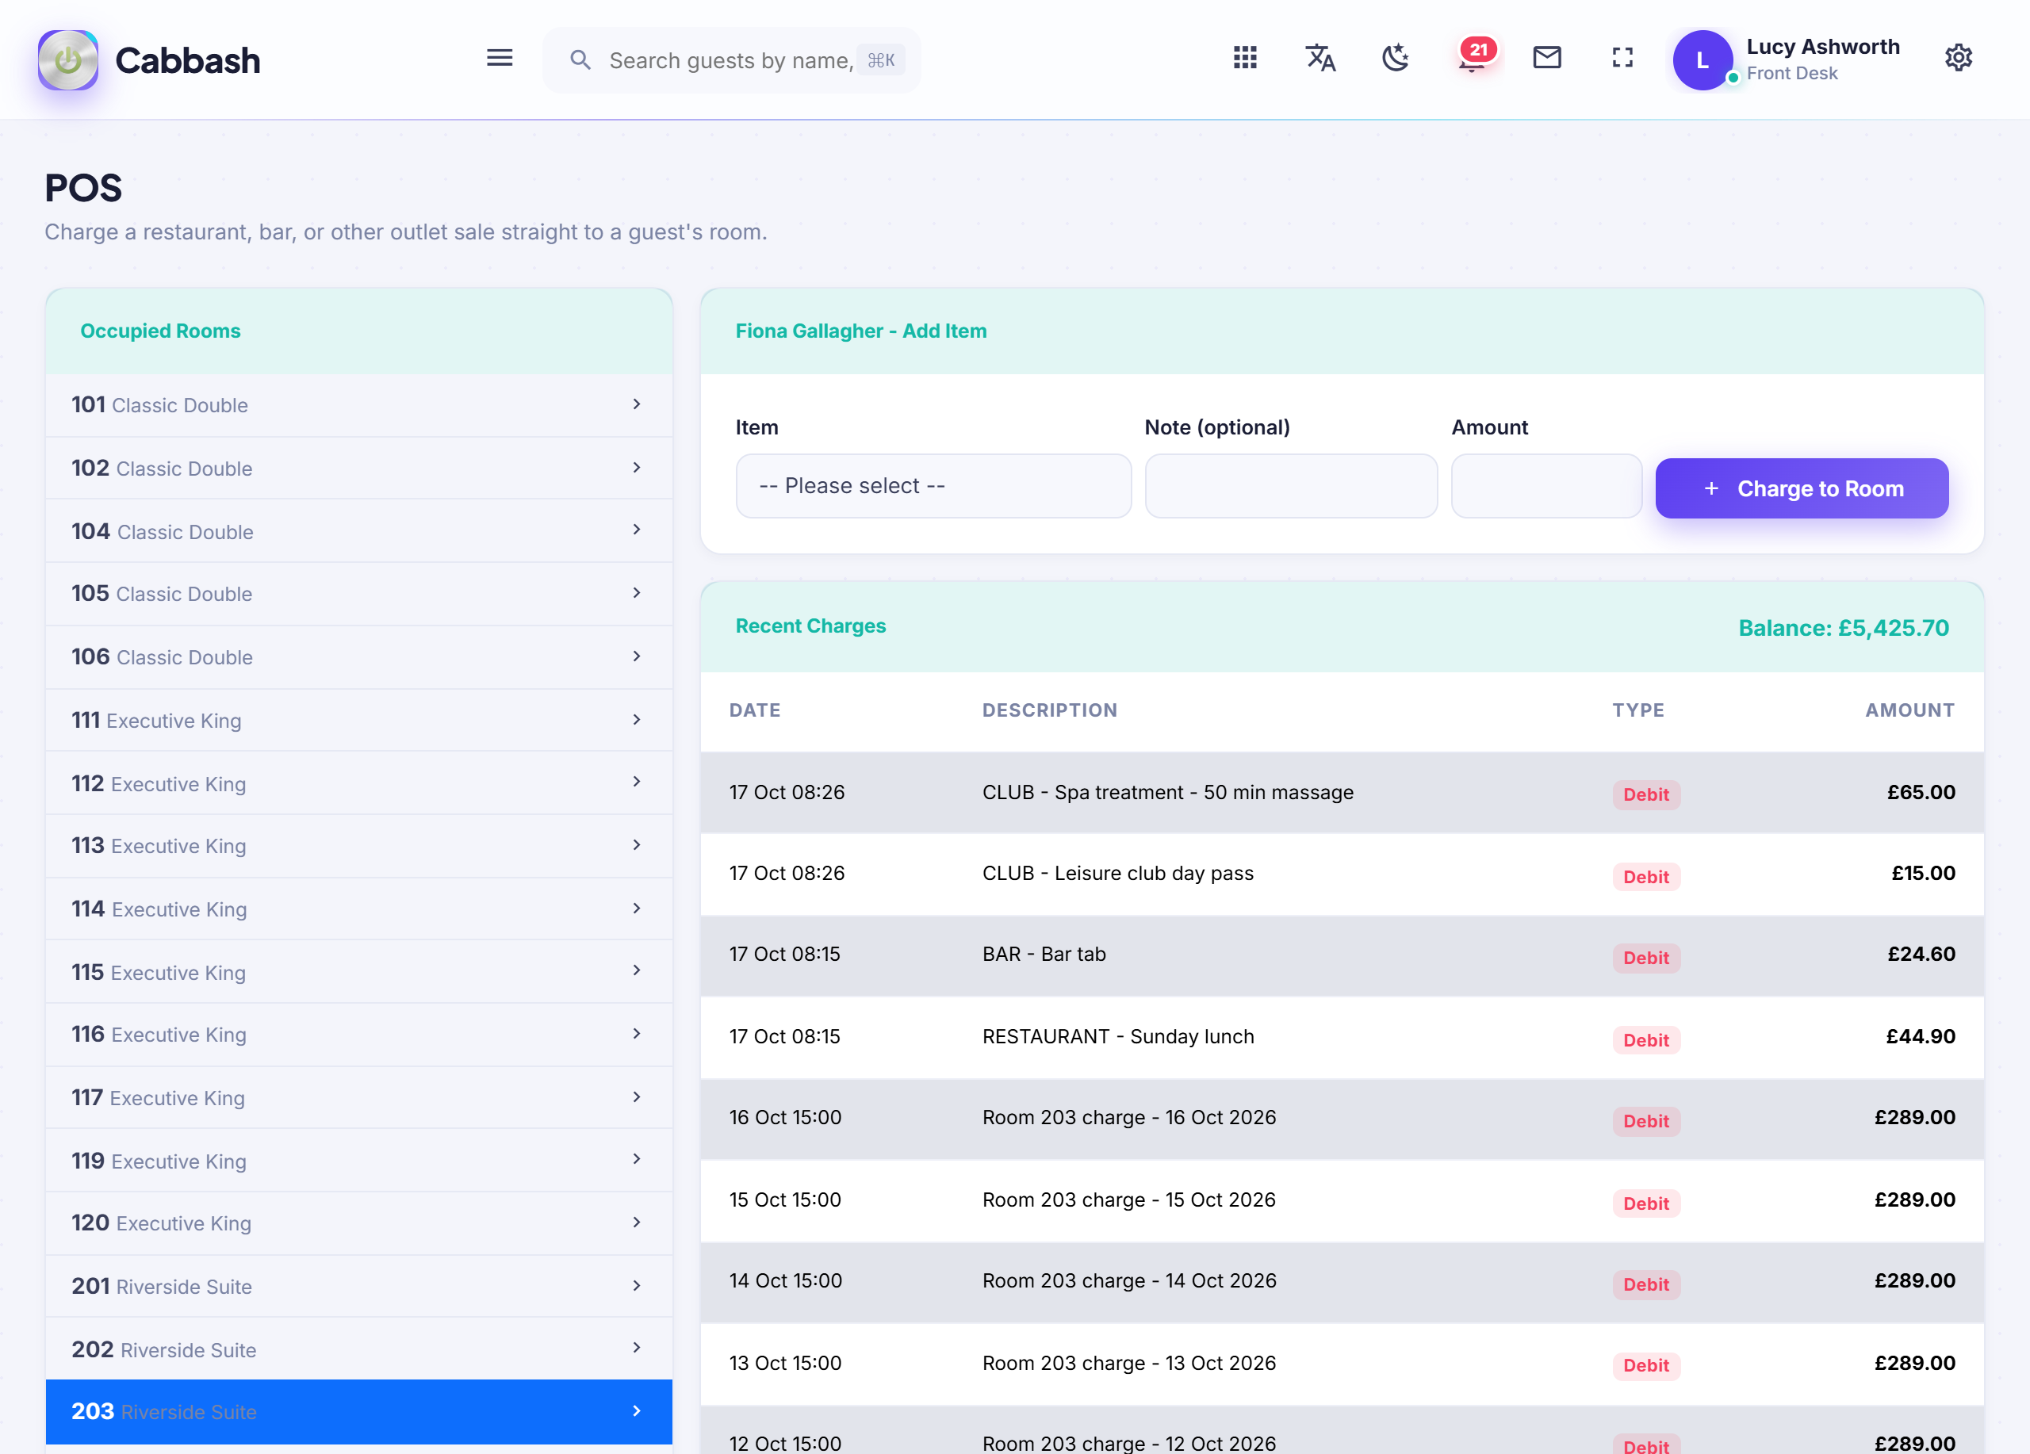Select room 119 Executive King

tap(359, 1161)
